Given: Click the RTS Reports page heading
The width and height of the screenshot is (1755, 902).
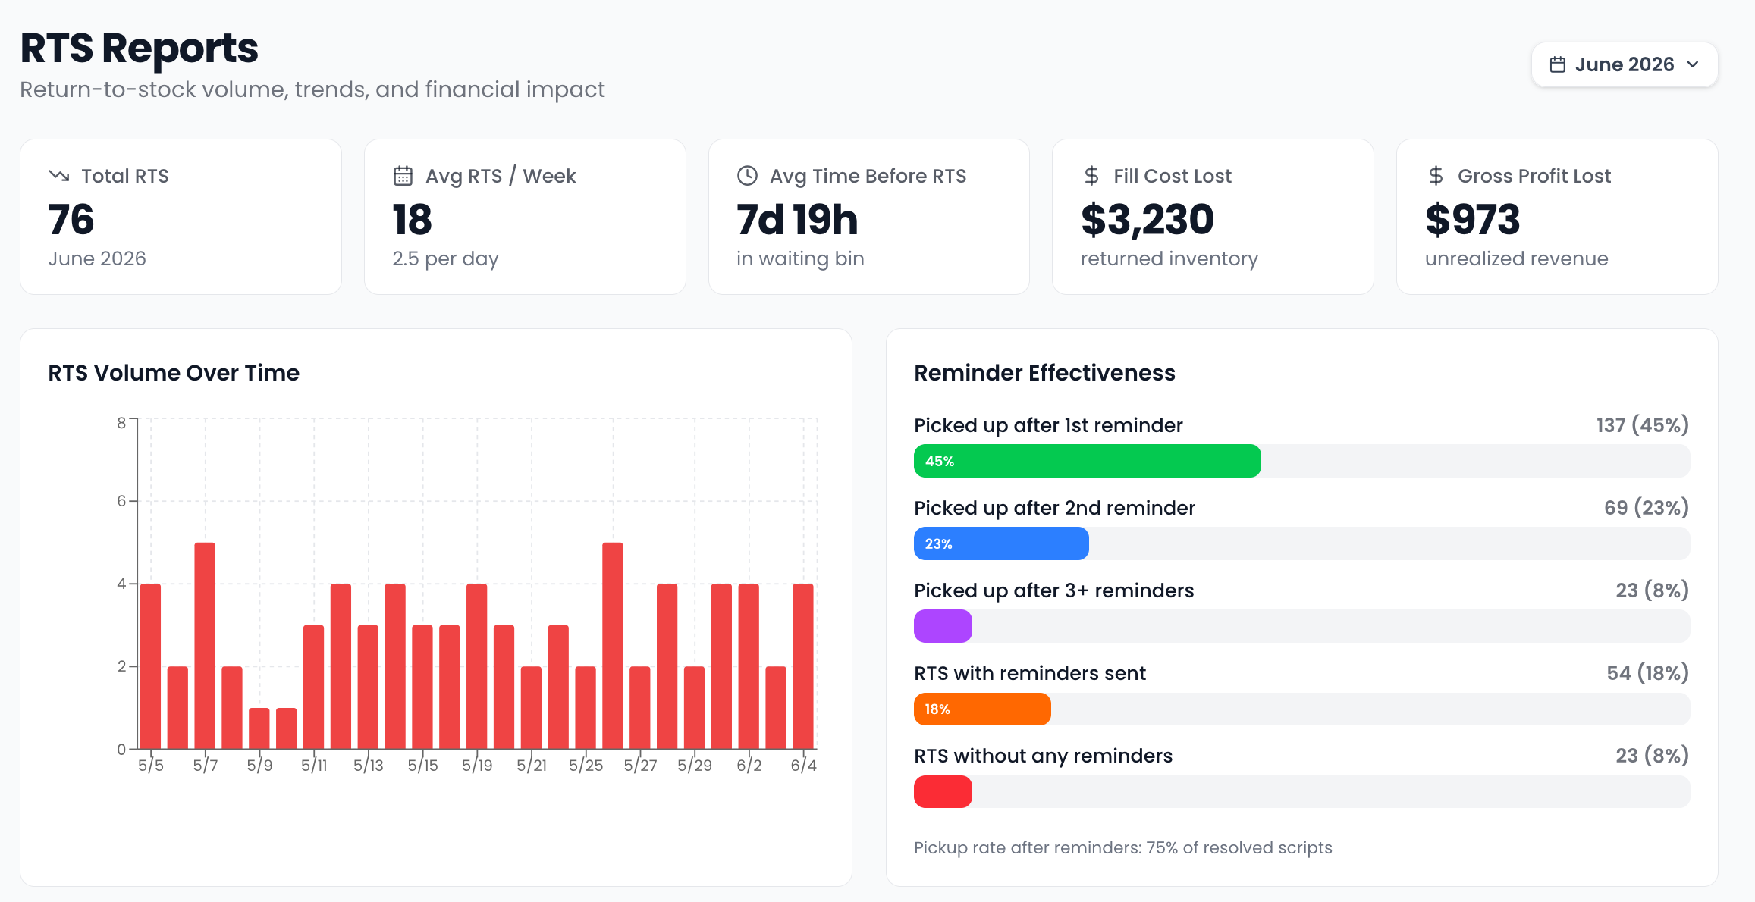Looking at the screenshot, I should pyautogui.click(x=140, y=48).
